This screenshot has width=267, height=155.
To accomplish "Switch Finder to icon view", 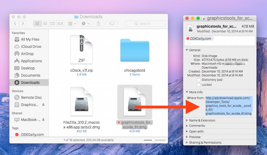I will [37, 23].
